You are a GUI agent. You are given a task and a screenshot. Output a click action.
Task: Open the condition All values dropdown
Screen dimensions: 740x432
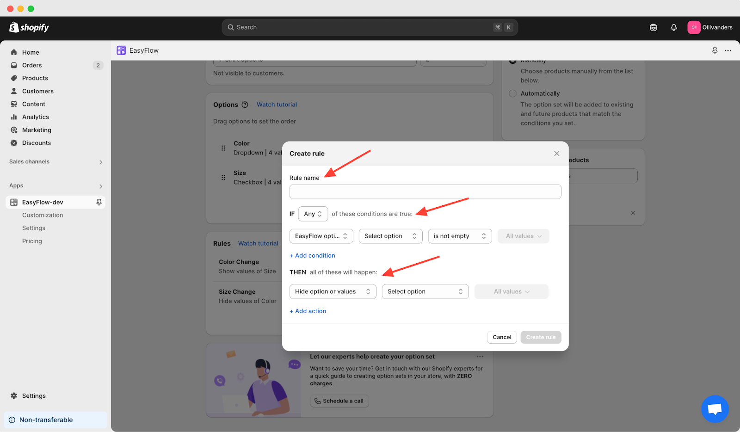524,236
